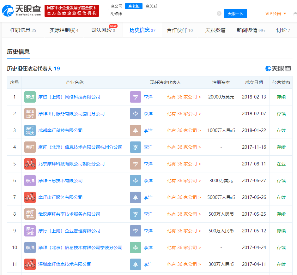The height and width of the screenshot is (275, 297).
Task: Open company logo icon for 摩资（上海）网络科技有限公司
Action: [x=30, y=97]
